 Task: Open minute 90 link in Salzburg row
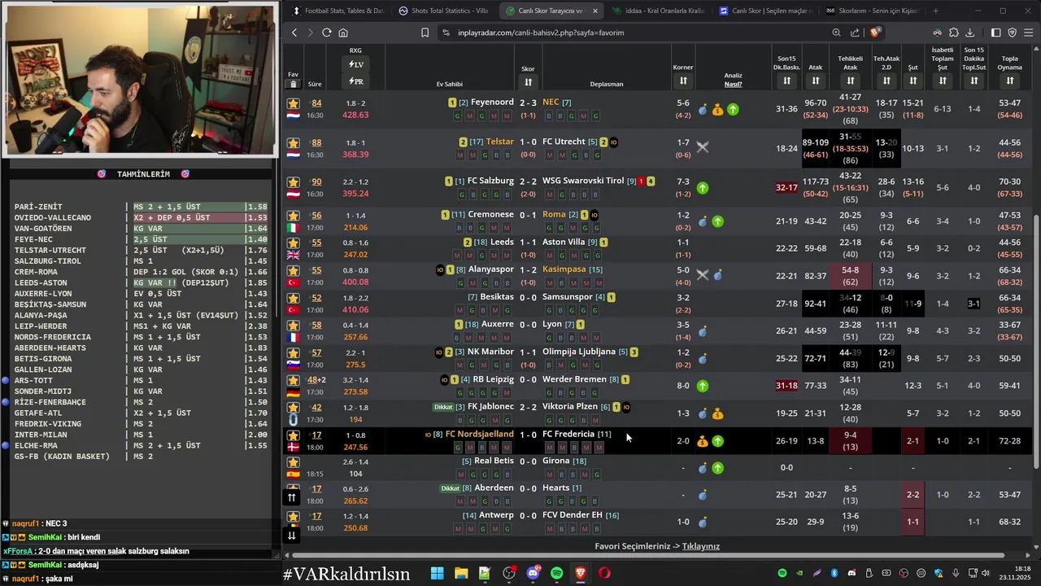[316, 181]
